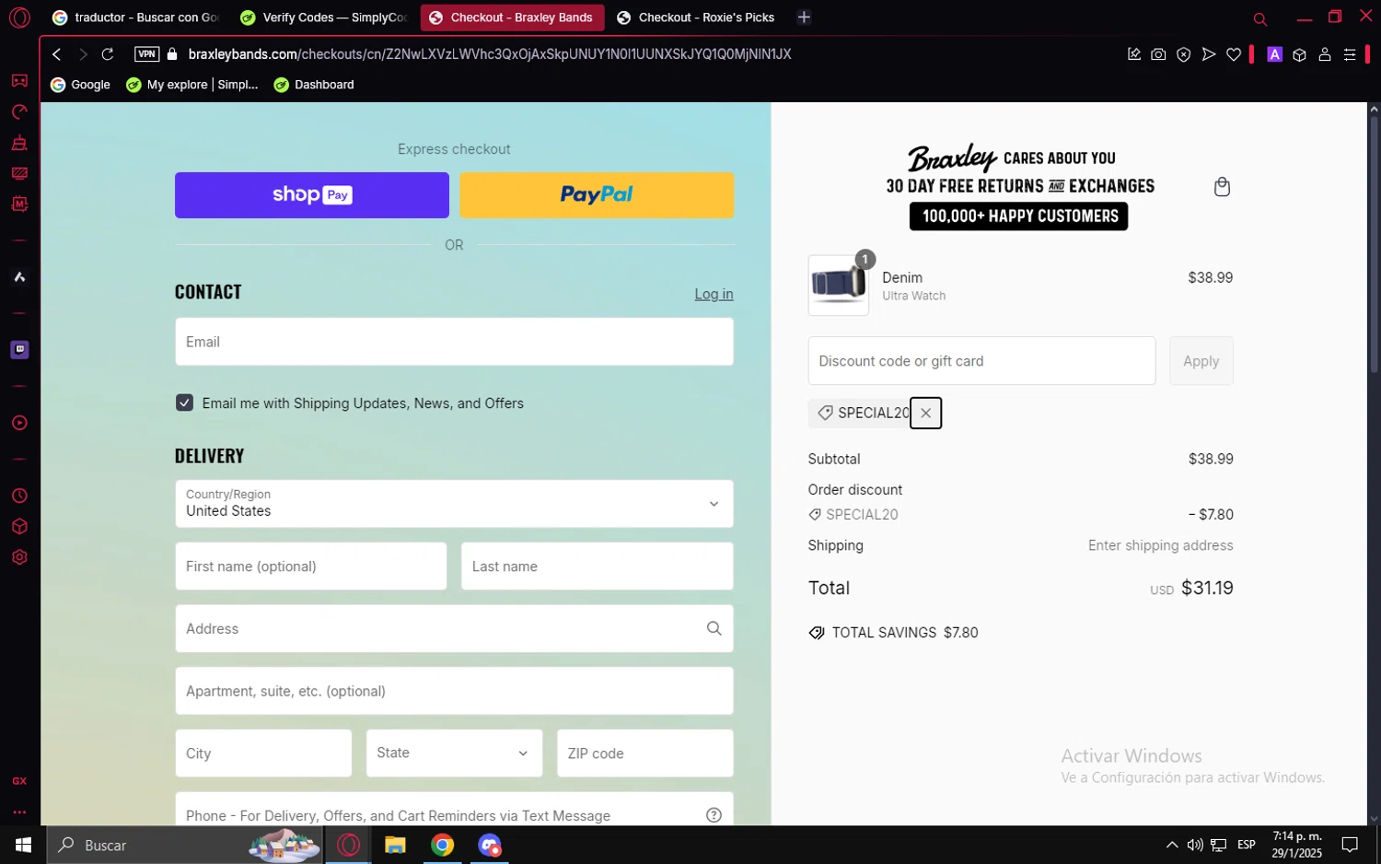Click the snapshot camera icon
Image resolution: width=1381 pixels, height=864 pixels.
[x=1158, y=54]
